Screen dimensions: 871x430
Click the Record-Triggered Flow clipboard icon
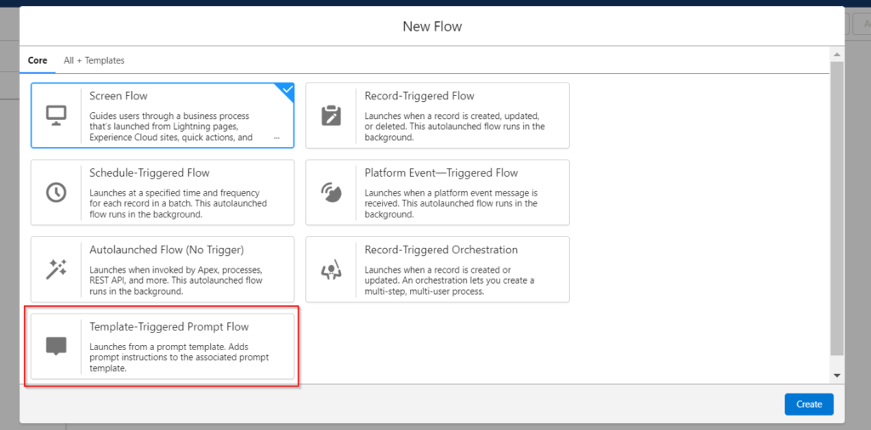coord(331,116)
